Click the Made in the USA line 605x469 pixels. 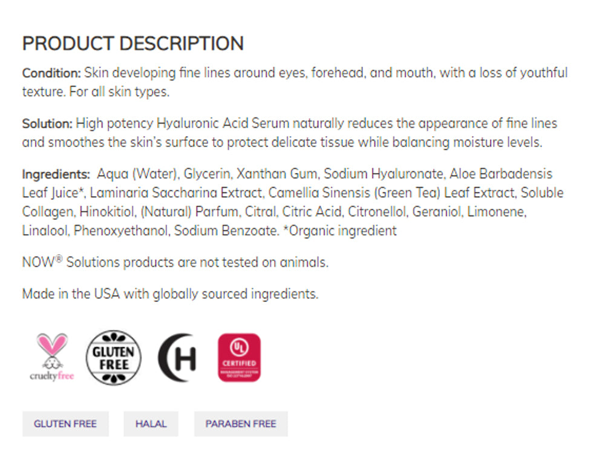(x=170, y=294)
